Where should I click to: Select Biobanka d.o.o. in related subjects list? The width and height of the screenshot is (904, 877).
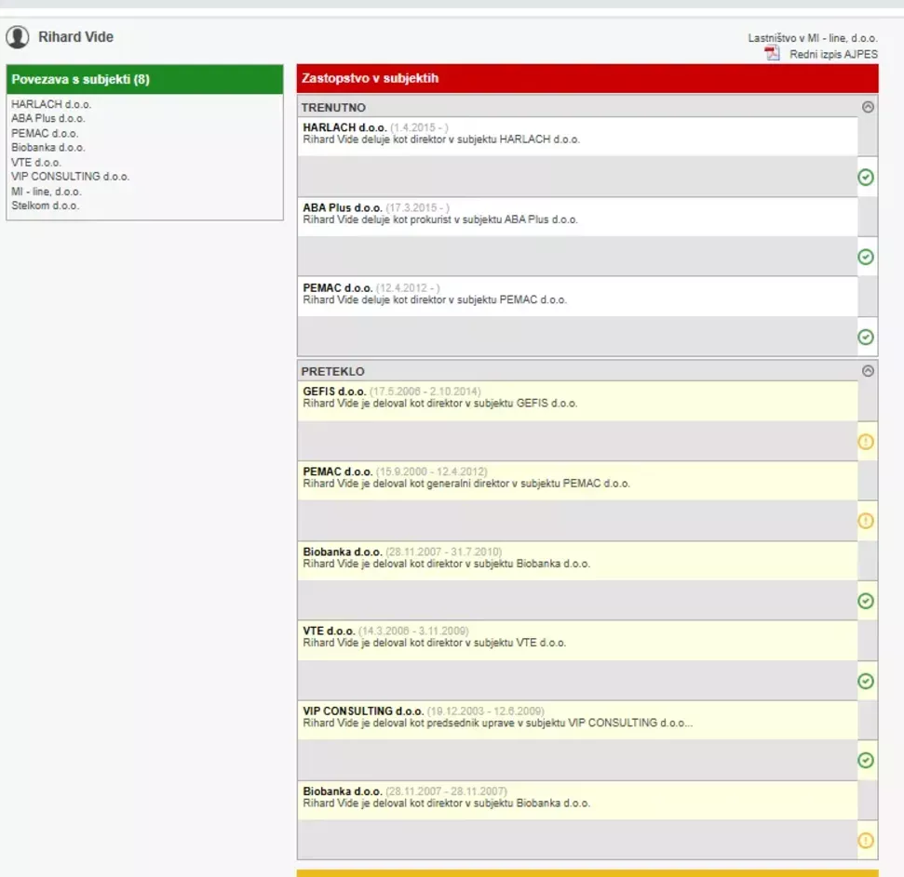pyautogui.click(x=48, y=147)
